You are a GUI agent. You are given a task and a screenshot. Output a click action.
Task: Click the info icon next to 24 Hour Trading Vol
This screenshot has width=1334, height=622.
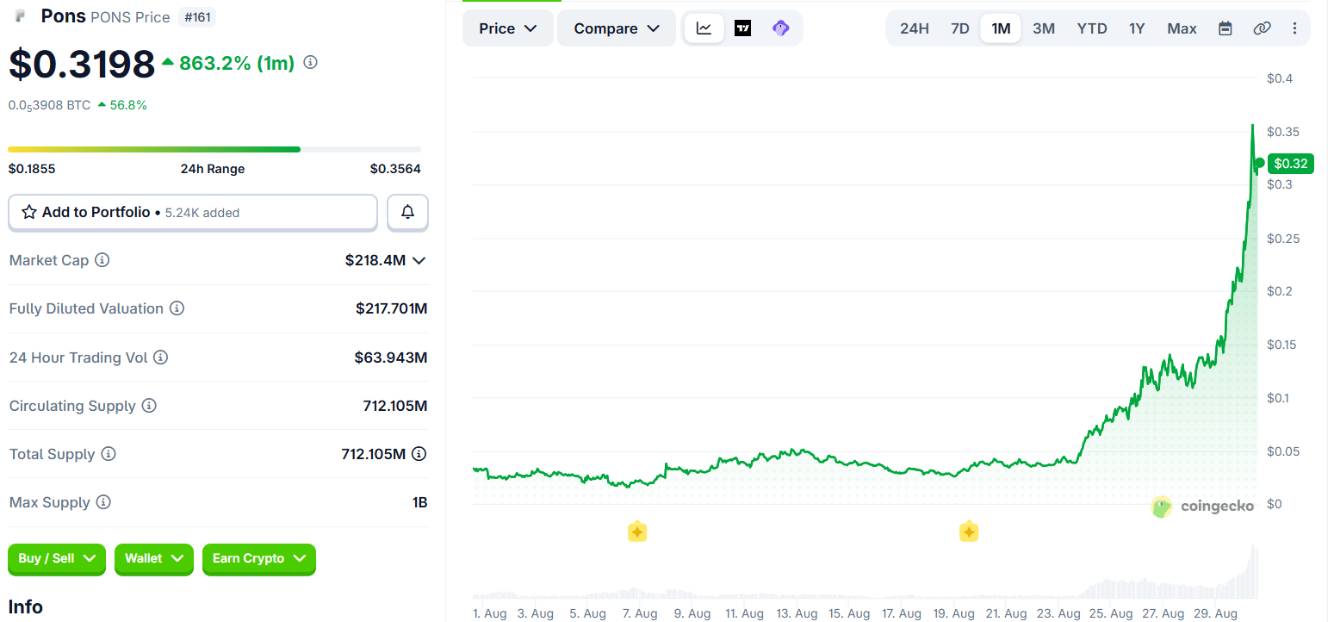(x=160, y=358)
